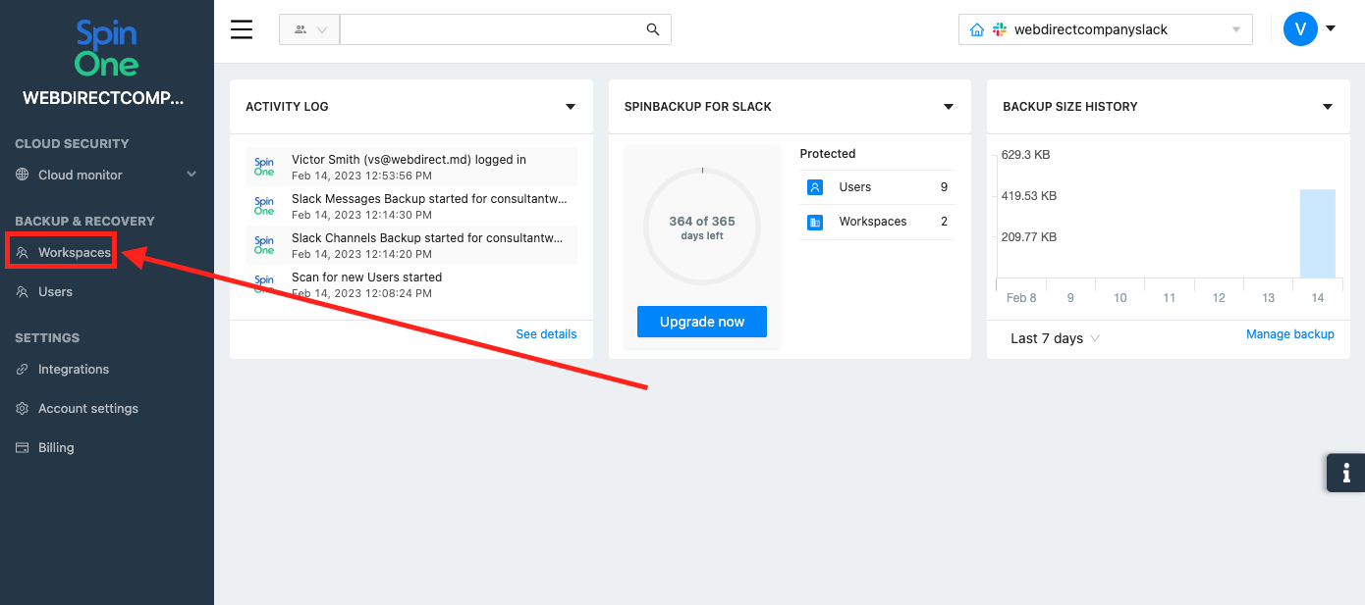The width and height of the screenshot is (1365, 605).
Task: Click the blue Users icon in Protected list
Action: point(815,187)
